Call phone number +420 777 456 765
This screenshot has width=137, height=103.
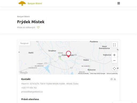pos(29,88)
